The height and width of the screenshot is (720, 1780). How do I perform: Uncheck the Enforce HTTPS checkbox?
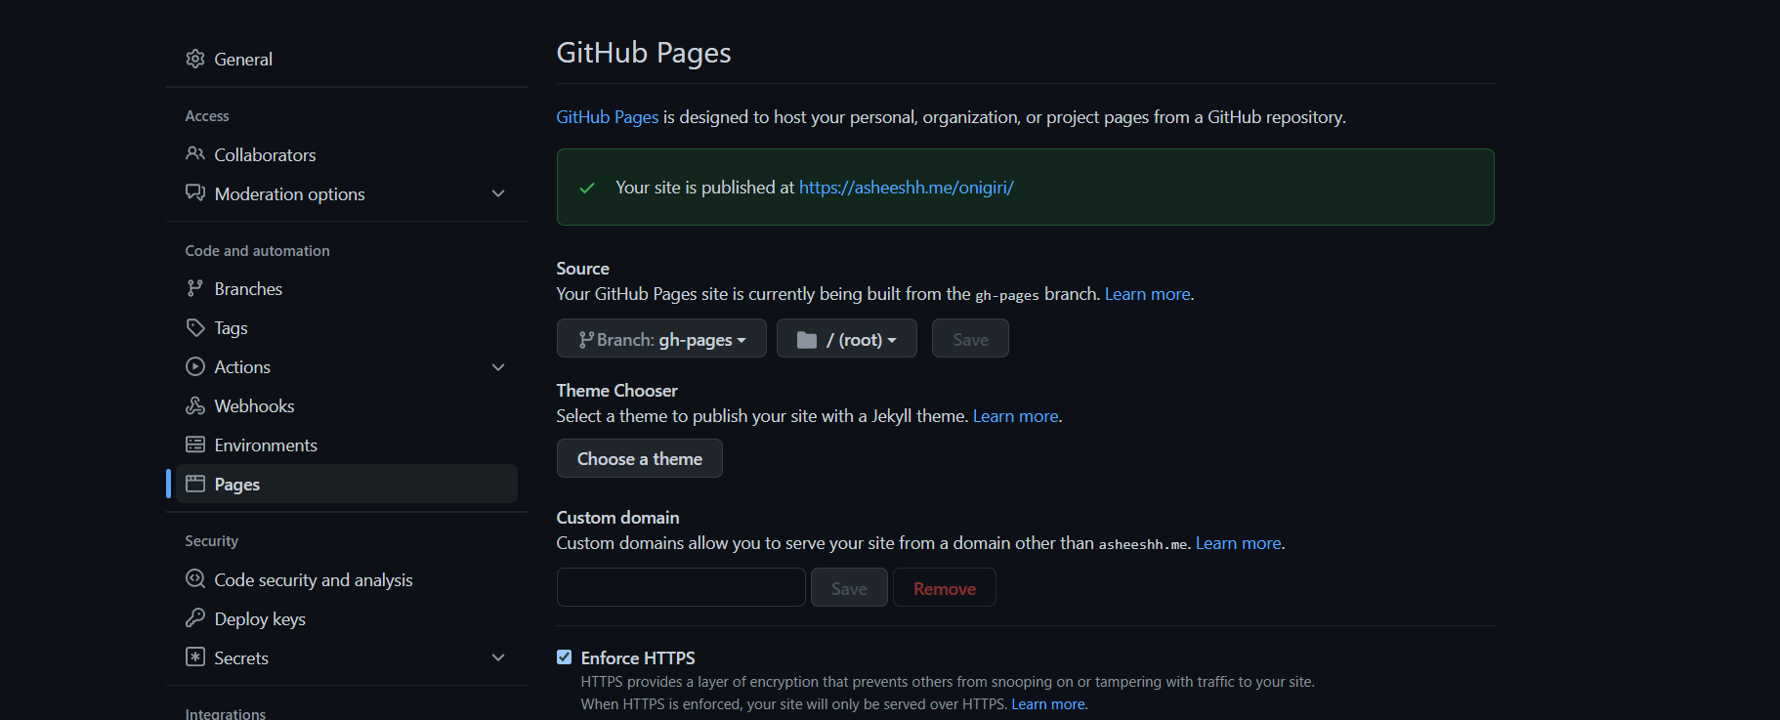(x=565, y=656)
